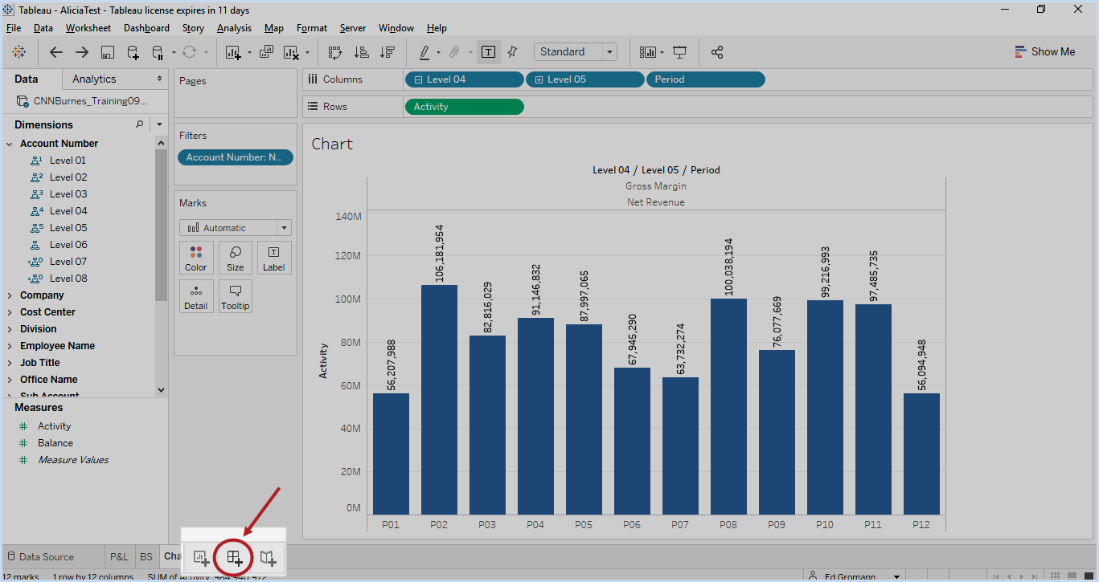Click the fix axes pin icon
Screen dimensions: 1099x582
pyautogui.click(x=512, y=52)
